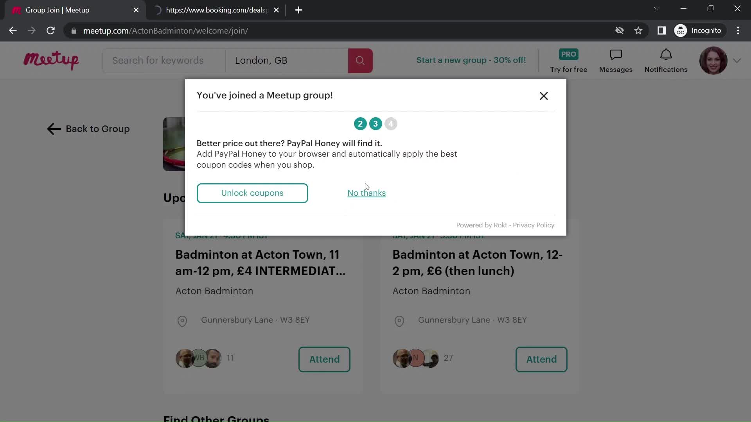Click the step 3 progress indicator circle
Screen dimensions: 751x422
point(375,123)
